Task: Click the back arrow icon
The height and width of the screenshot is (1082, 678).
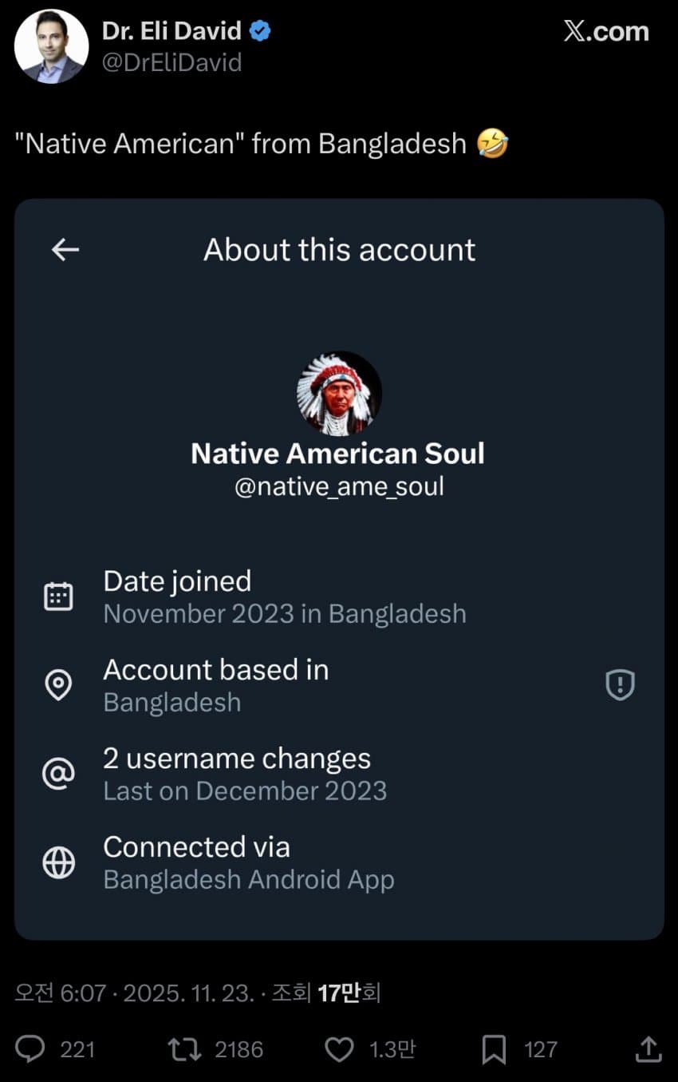Action: [65, 250]
